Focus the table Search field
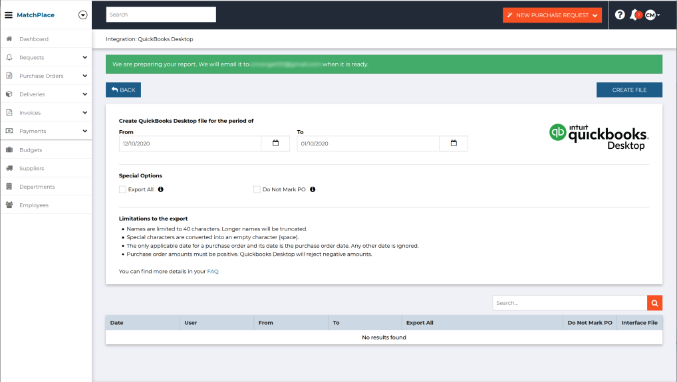 coord(570,303)
